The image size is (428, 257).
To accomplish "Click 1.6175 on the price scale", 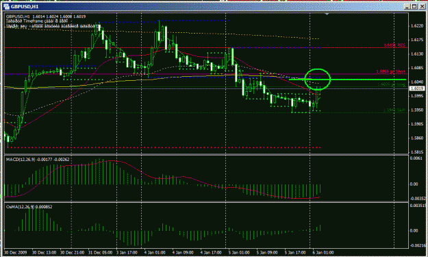I will [417, 40].
